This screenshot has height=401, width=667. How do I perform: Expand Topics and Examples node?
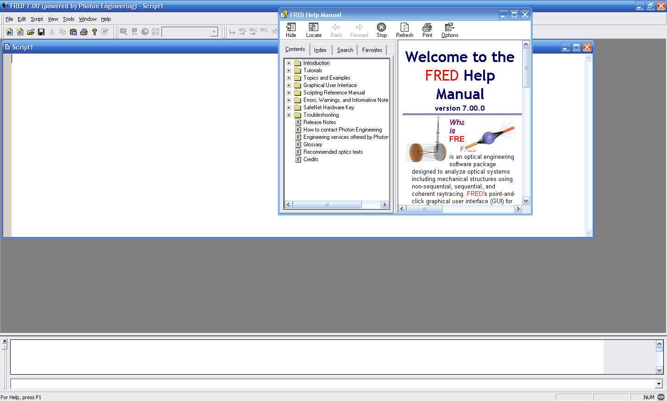click(289, 78)
